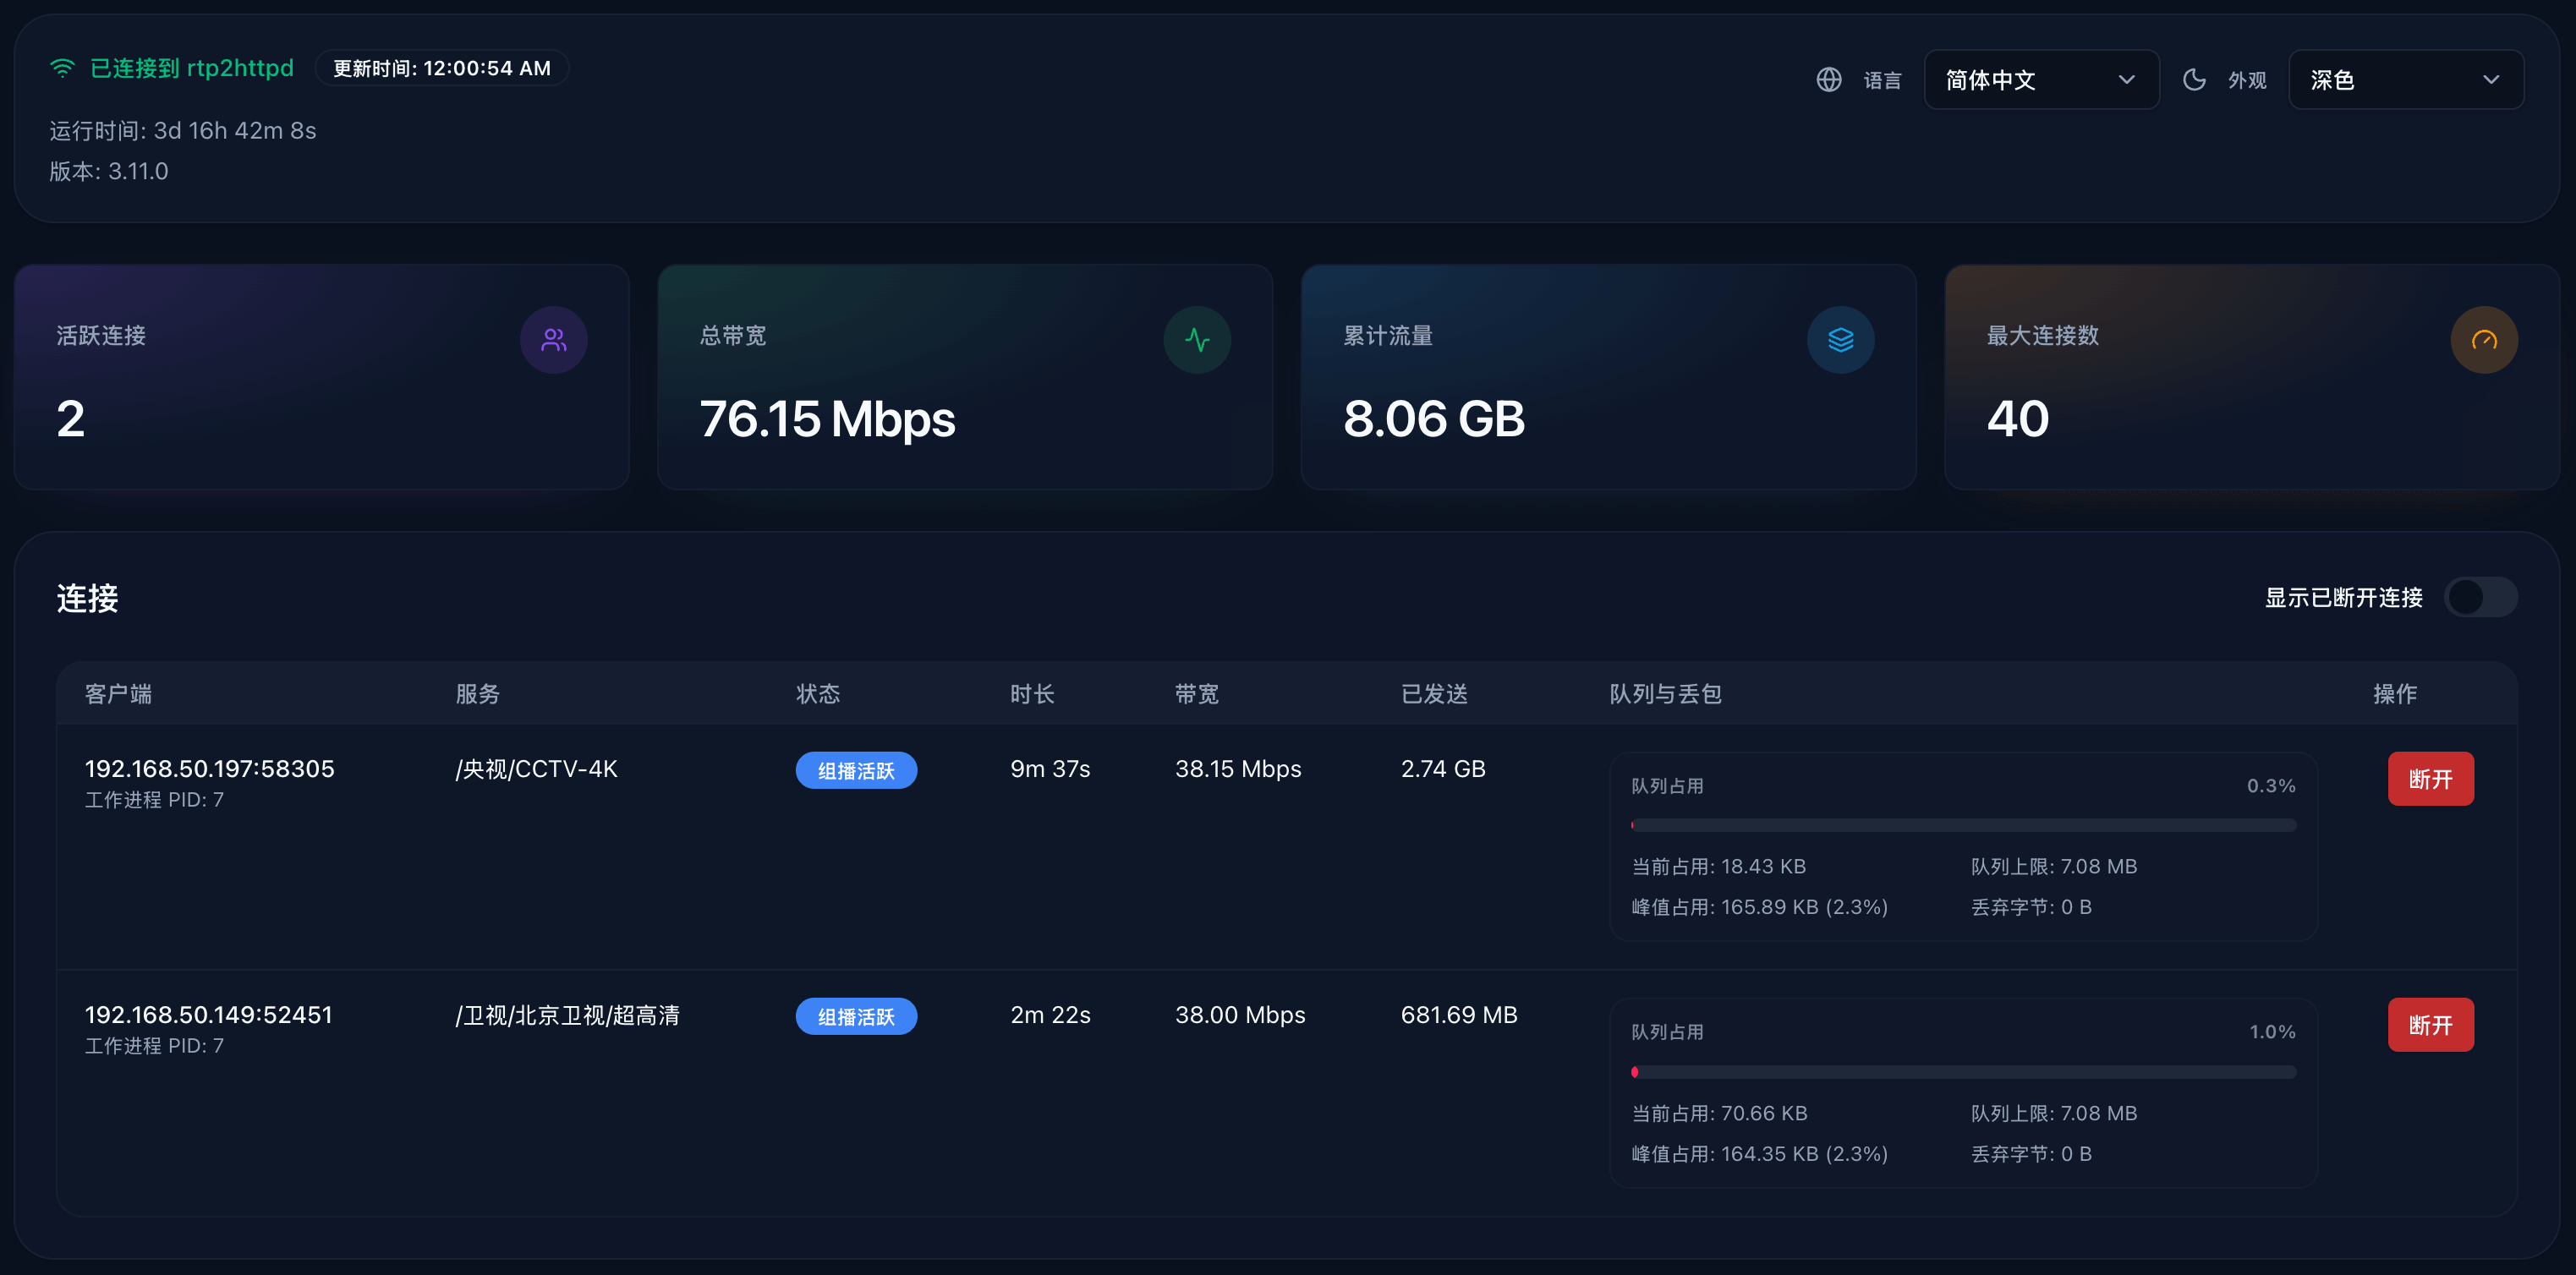The width and height of the screenshot is (2576, 1275).
Task: Click the moon appearance icon
Action: [x=2194, y=79]
